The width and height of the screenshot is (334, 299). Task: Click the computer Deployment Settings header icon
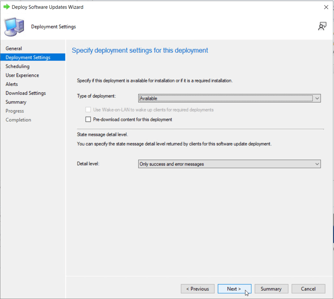point(14,27)
